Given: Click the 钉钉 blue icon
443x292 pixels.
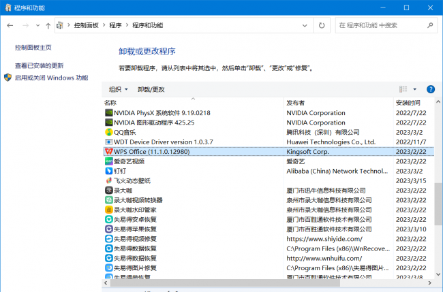Looking at the screenshot, I should pos(109,171).
